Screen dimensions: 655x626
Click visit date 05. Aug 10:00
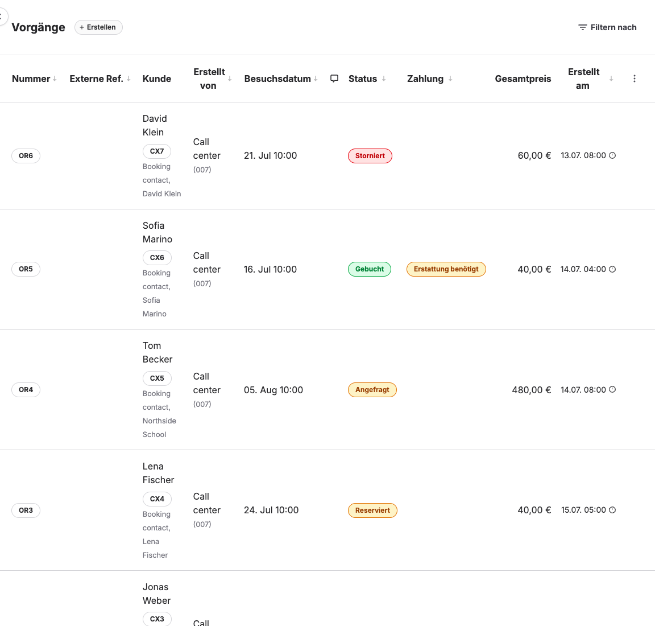tap(273, 390)
